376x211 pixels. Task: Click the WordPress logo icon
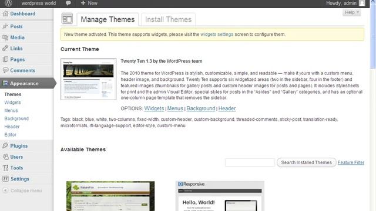[8, 3]
